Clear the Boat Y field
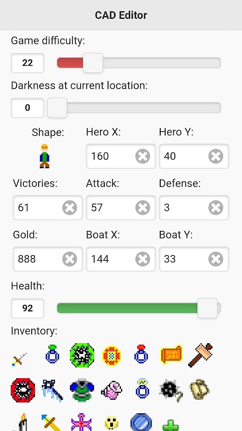 click(216, 259)
